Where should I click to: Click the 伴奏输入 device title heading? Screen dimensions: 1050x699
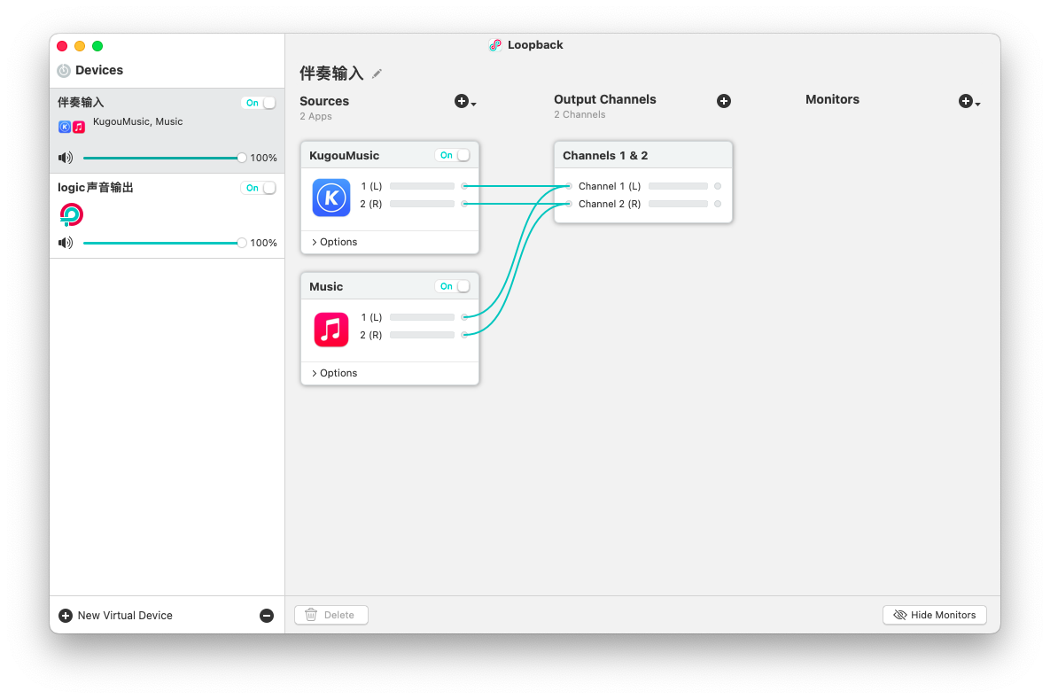tap(331, 73)
